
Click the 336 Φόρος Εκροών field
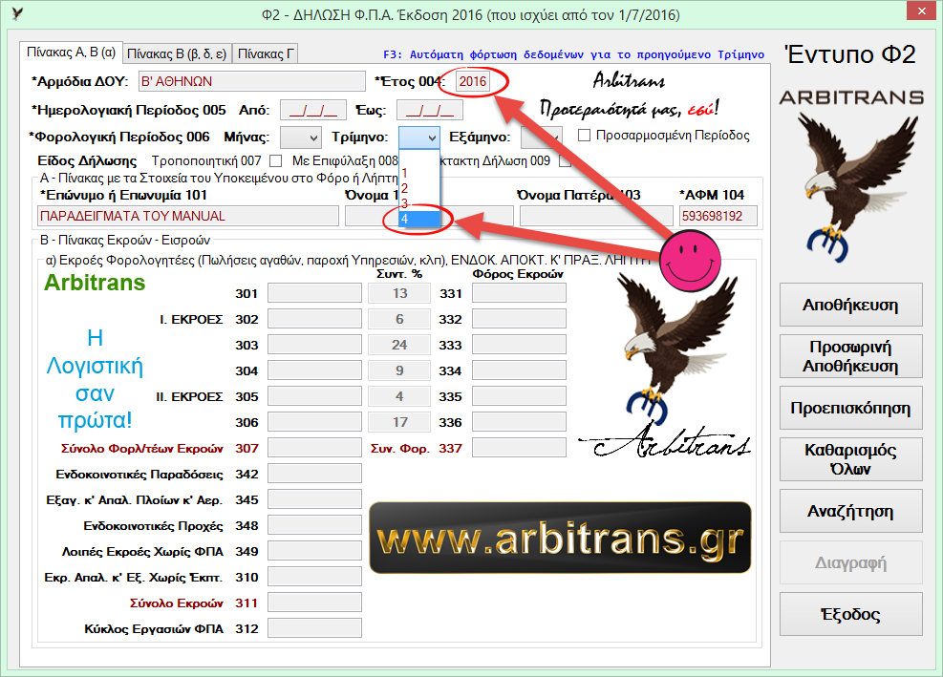tap(519, 422)
